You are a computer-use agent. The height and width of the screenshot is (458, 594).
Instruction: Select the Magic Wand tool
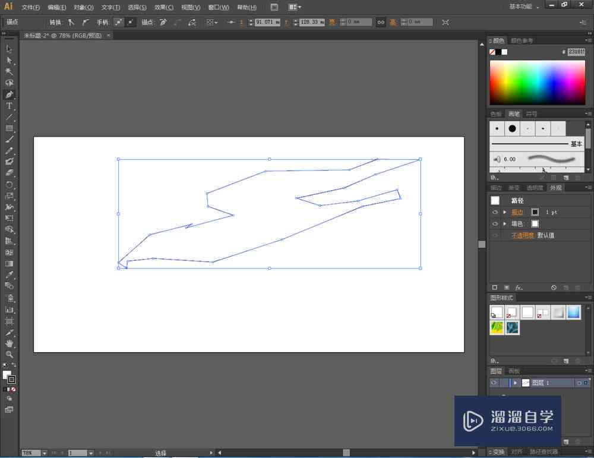[9, 72]
